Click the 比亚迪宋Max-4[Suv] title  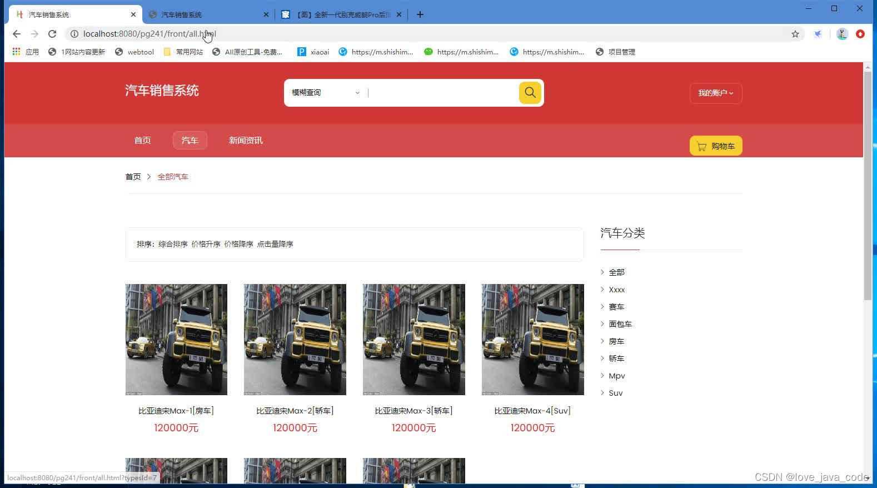(533, 411)
